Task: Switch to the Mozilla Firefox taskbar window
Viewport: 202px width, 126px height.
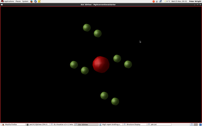Action: pos(13,124)
